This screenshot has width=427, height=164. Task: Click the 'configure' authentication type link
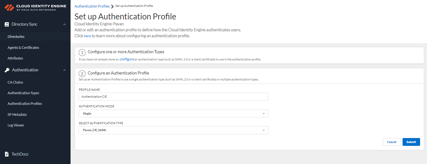coord(127,59)
